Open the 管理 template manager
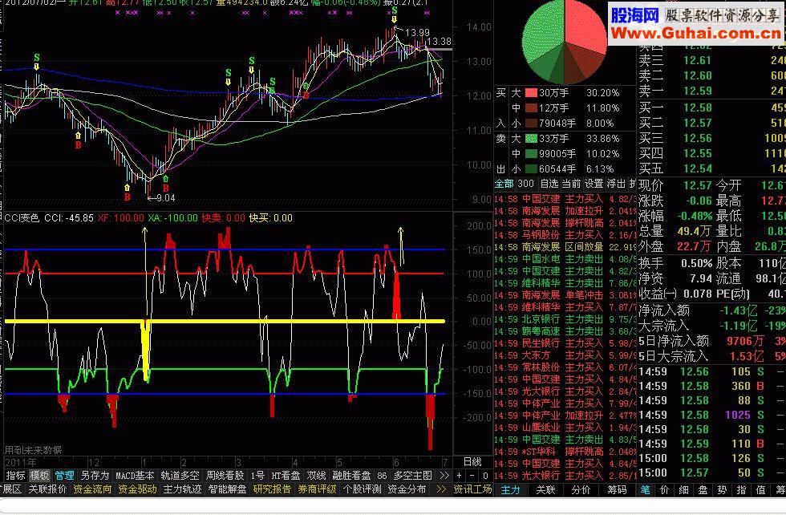Screen dimensions: 786x515 65,476
